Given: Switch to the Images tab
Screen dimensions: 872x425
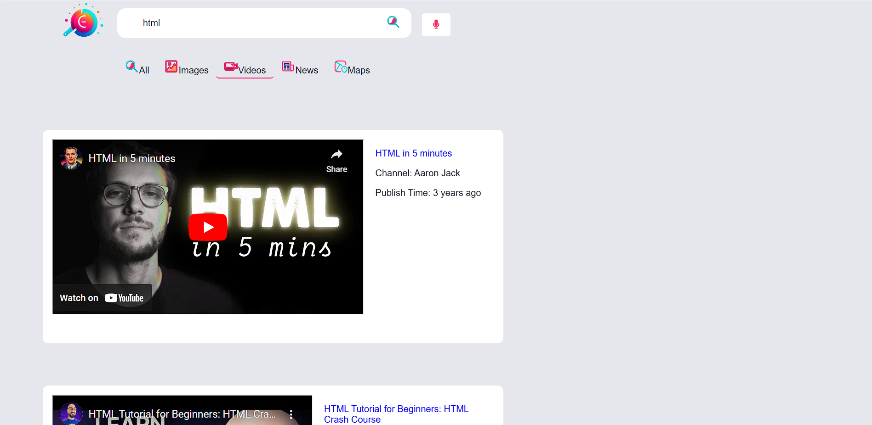Looking at the screenshot, I should click(187, 68).
